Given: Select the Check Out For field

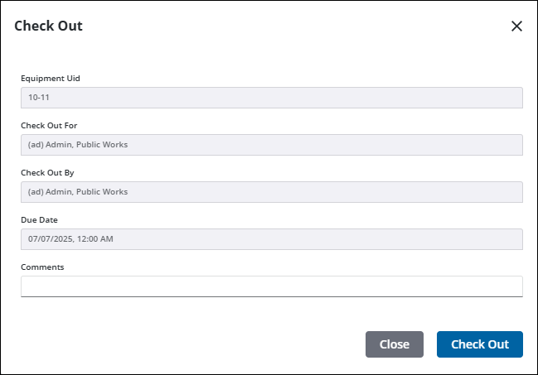Looking at the screenshot, I should tap(271, 145).
